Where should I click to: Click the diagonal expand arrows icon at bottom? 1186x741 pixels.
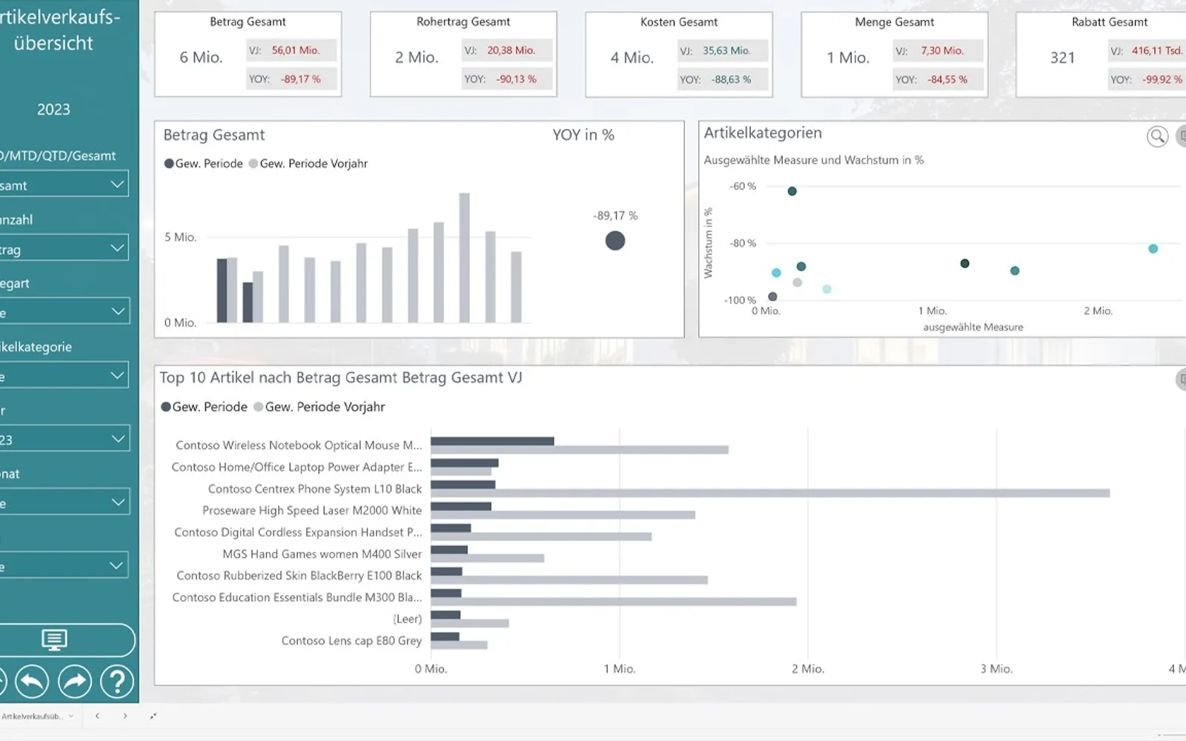pyautogui.click(x=153, y=716)
